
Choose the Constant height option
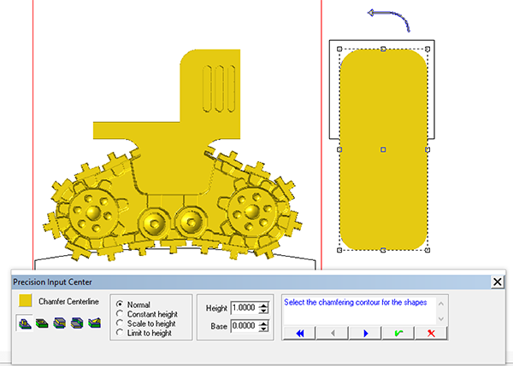coord(146,314)
